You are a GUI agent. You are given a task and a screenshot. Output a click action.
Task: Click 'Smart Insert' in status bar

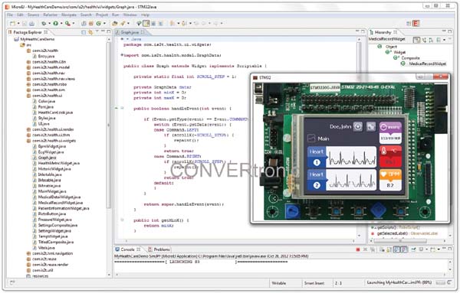(x=314, y=283)
